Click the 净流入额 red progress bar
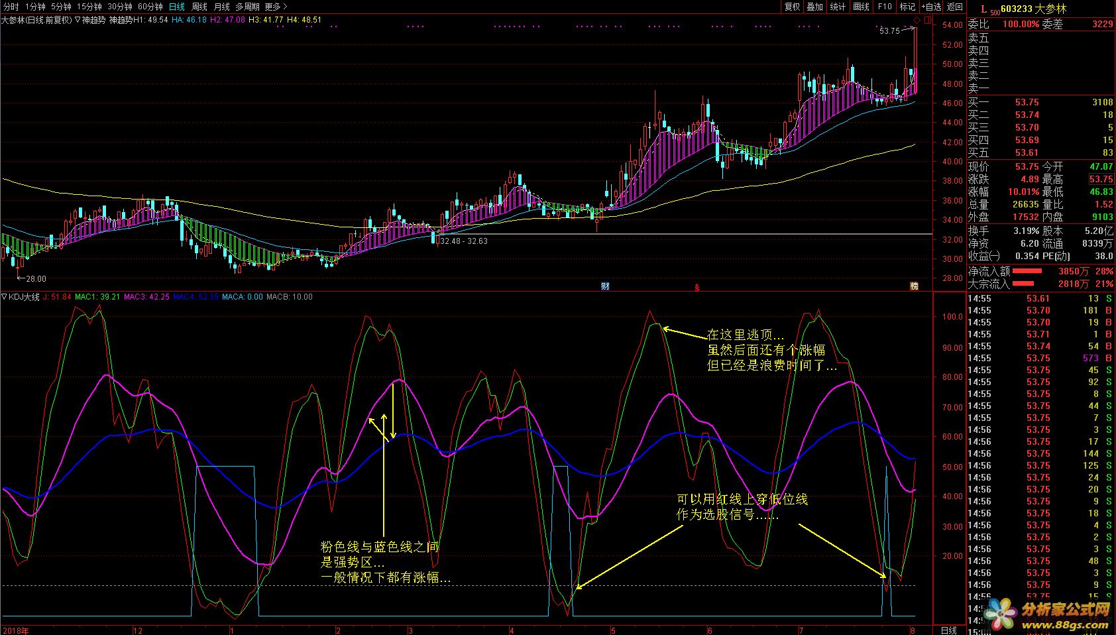1116x635 pixels. [1027, 271]
